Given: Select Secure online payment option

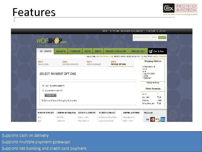Looking at the screenshot, I should coord(43,90).
